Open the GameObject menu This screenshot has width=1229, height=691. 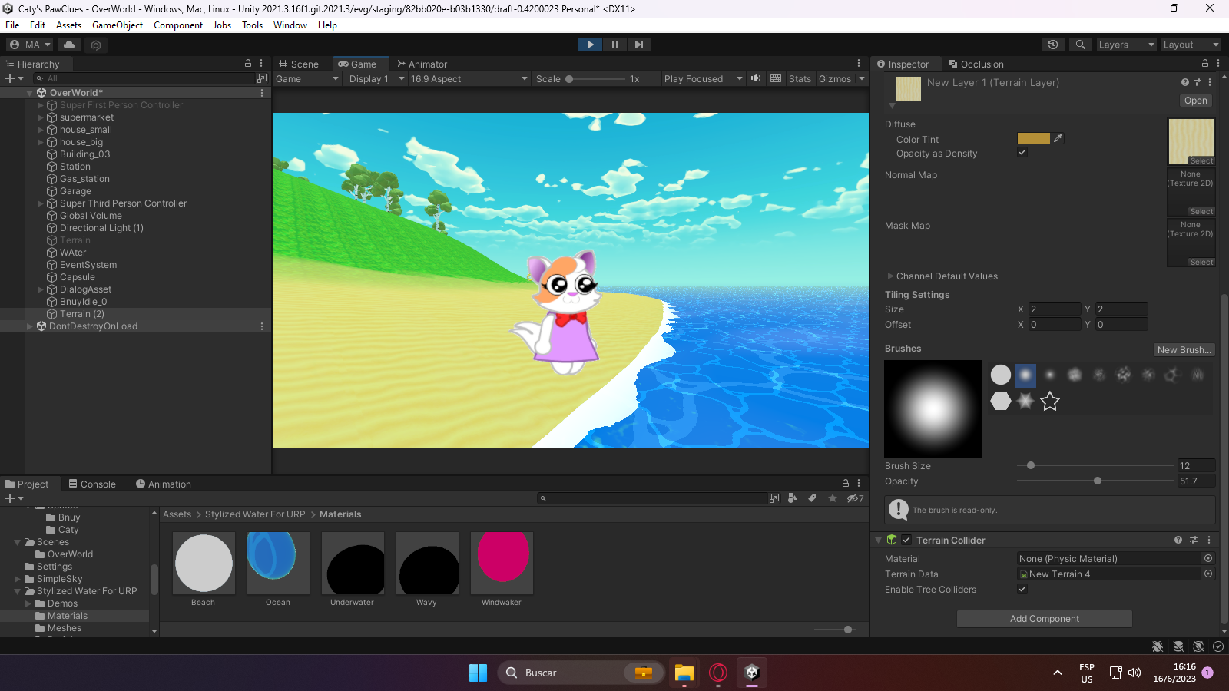tap(118, 25)
